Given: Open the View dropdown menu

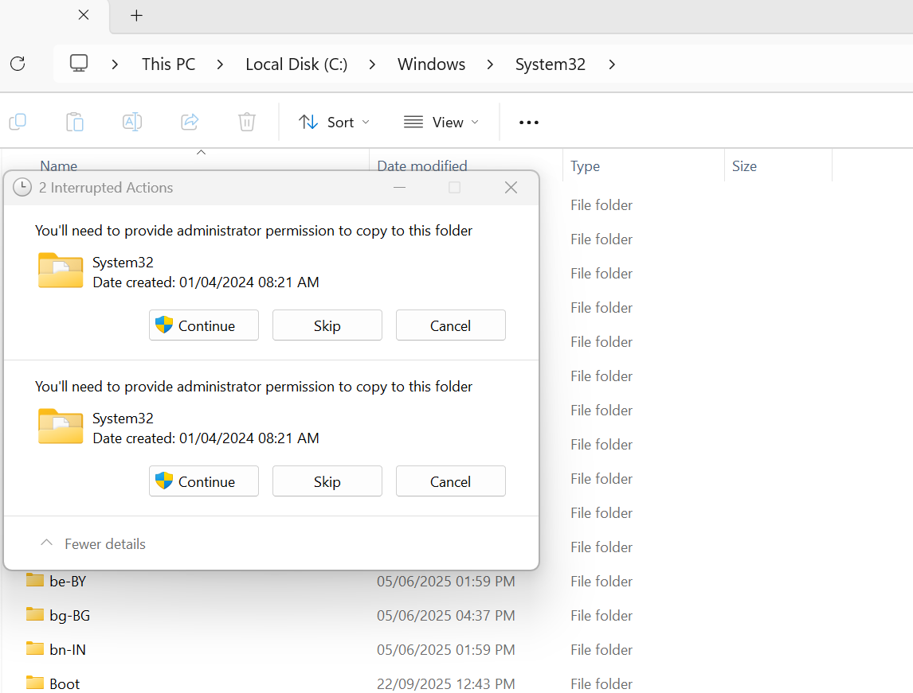Looking at the screenshot, I should click(x=441, y=122).
